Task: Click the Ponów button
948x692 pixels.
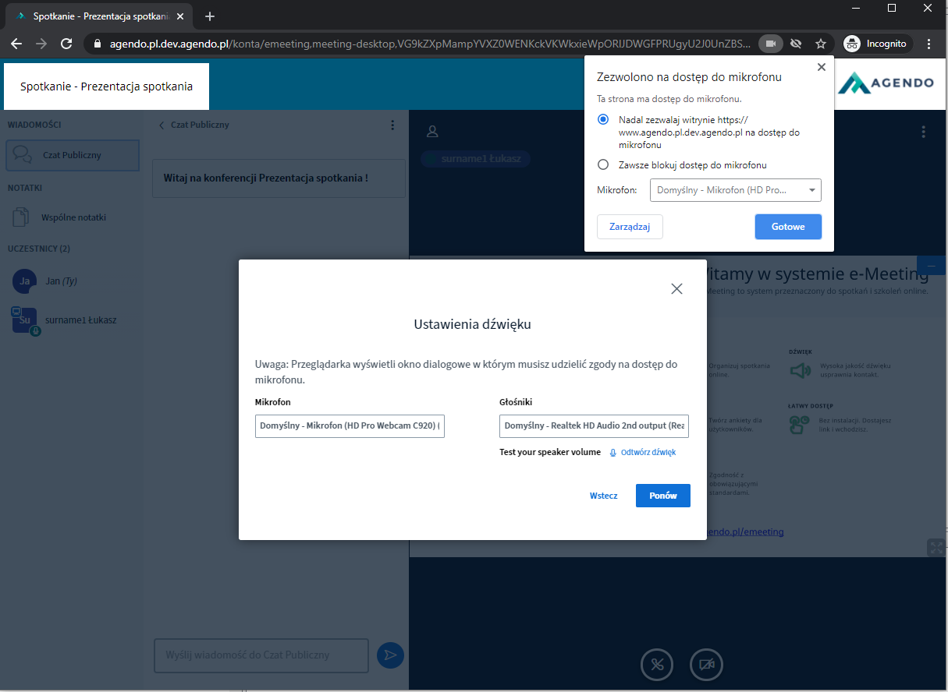Action: 662,496
